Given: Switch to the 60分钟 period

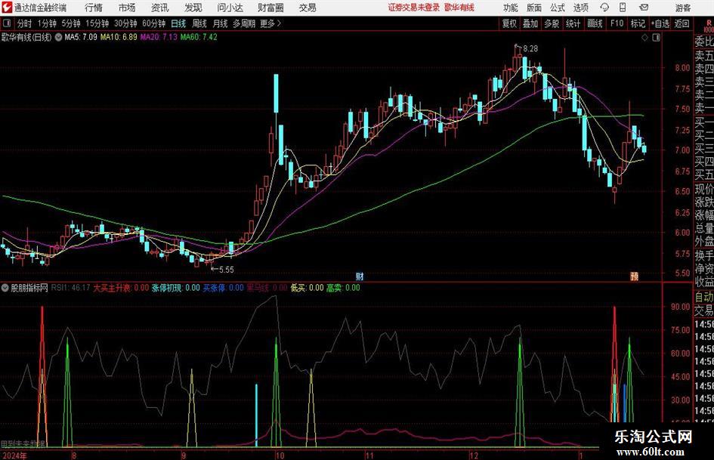Looking at the screenshot, I should click(153, 23).
